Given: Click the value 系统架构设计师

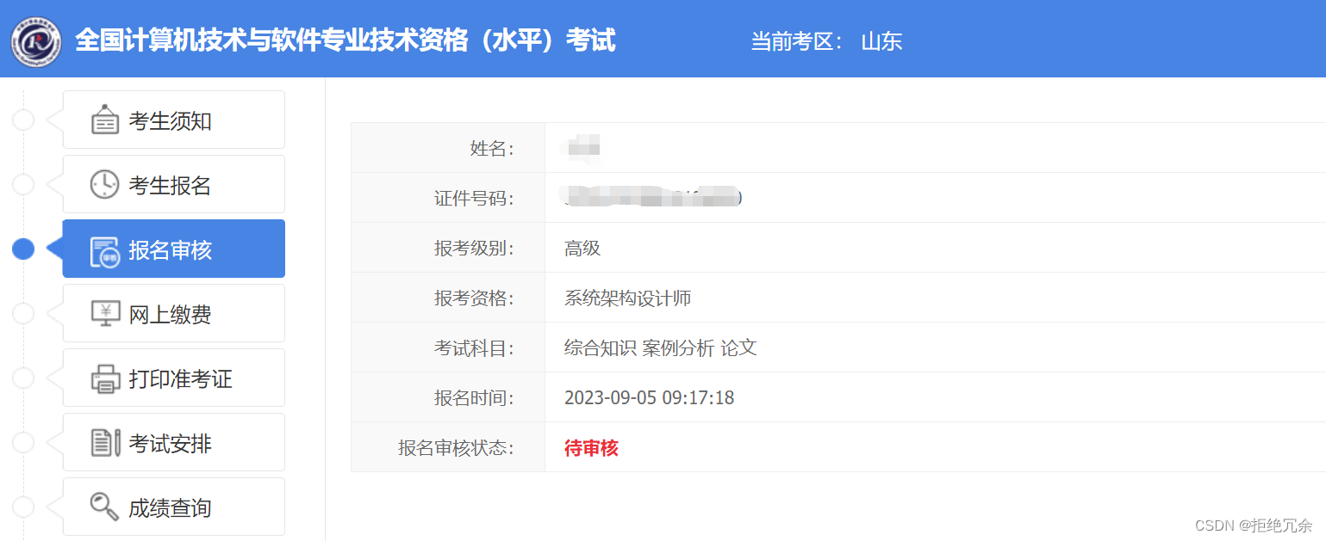Looking at the screenshot, I should (628, 298).
